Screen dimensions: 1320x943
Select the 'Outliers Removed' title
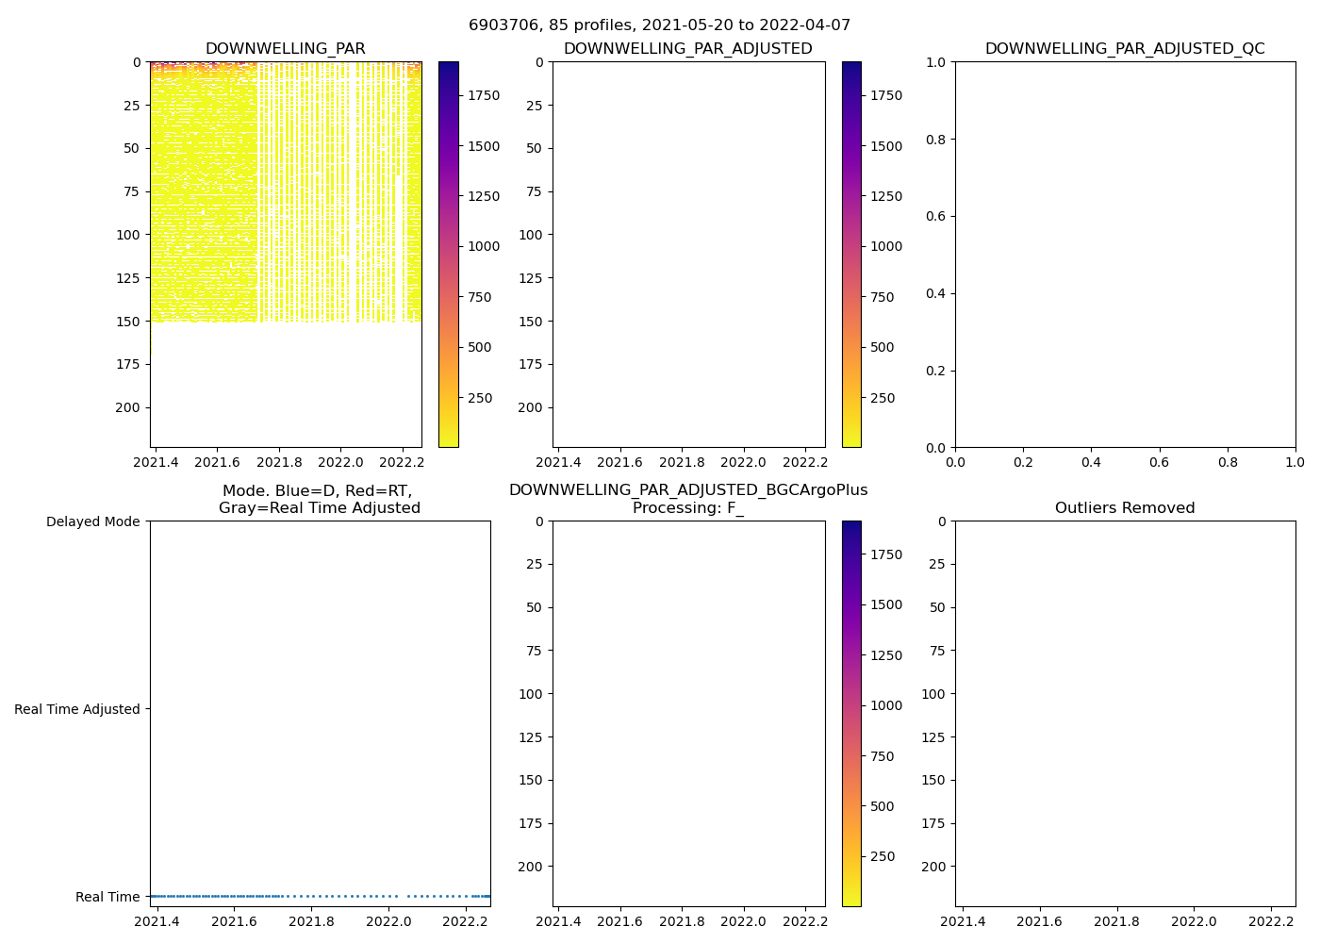[1125, 508]
